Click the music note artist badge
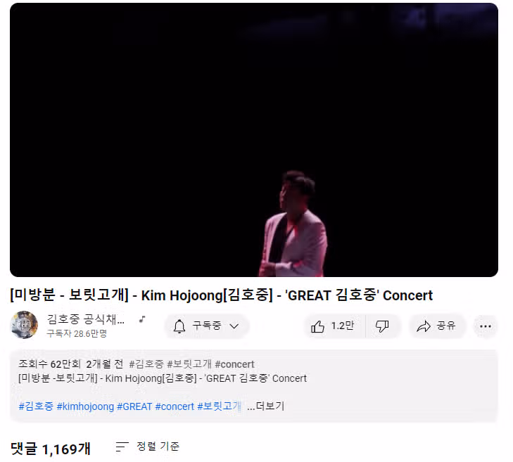This screenshot has width=513, height=462. pos(142,319)
